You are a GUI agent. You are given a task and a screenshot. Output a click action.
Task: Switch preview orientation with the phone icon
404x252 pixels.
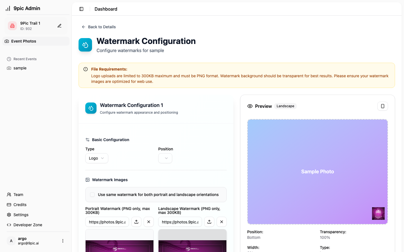coord(382,106)
